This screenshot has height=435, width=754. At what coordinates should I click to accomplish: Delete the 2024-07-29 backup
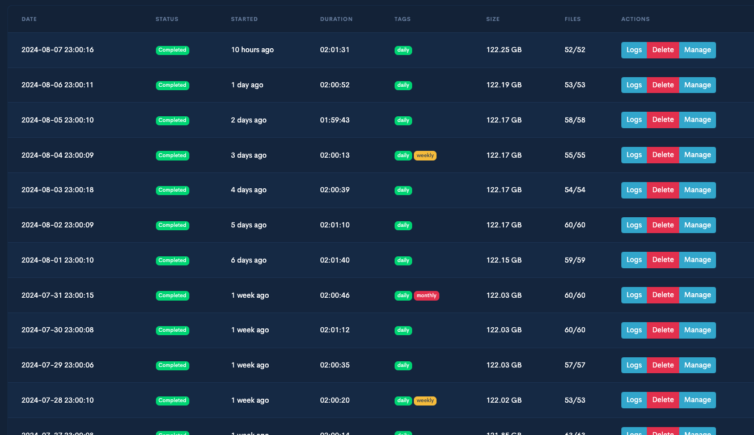[x=663, y=365]
